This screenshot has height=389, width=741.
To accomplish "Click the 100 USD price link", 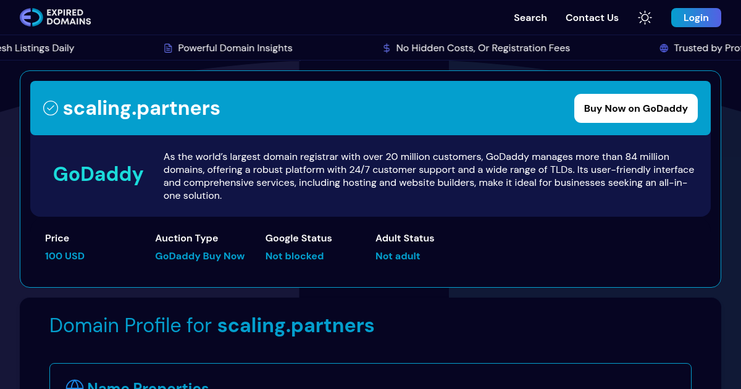I will tap(65, 256).
